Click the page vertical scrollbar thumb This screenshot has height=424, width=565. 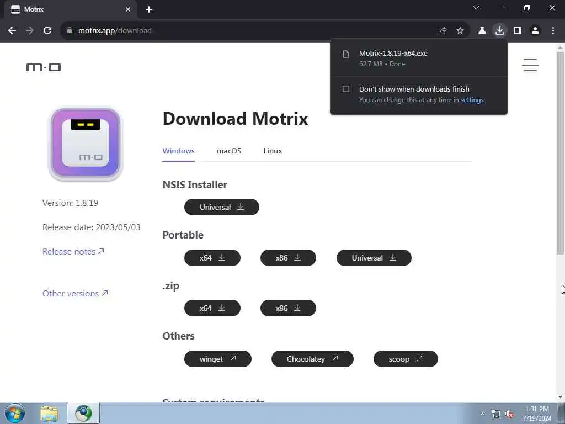pyautogui.click(x=560, y=153)
